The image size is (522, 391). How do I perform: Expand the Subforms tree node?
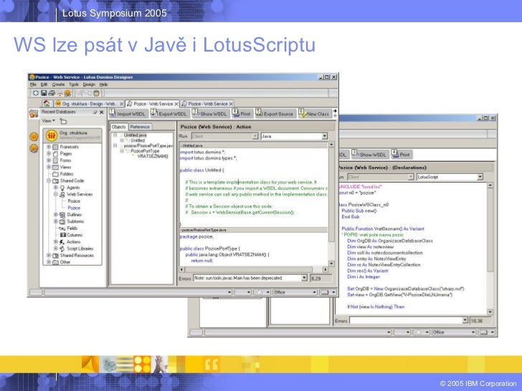click(x=56, y=222)
